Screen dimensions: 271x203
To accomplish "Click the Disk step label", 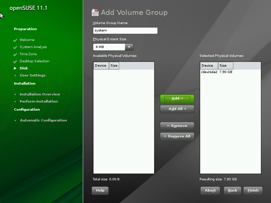I will tap(24, 68).
